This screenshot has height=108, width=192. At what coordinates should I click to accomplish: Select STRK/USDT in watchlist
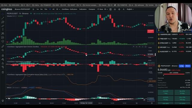(174, 43)
